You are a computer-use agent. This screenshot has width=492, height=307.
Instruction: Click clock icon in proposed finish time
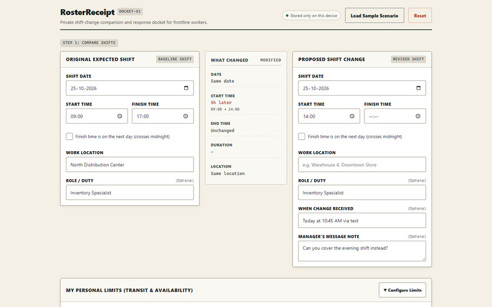tap(418, 116)
